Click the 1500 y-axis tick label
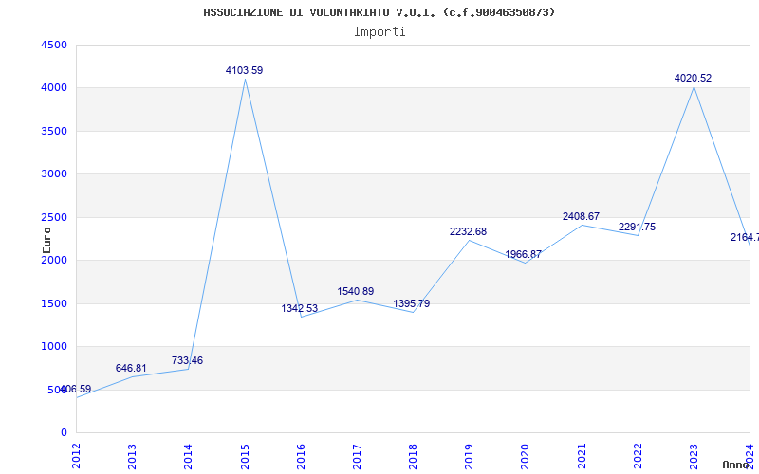This screenshot has width=759, height=474. coord(54,303)
